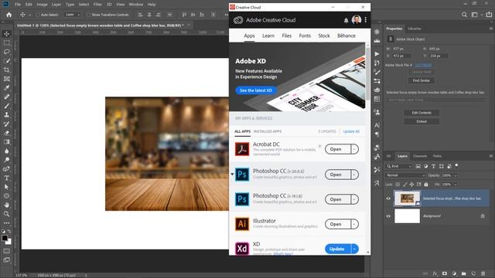Expand Photoshop CC versions disclosure triangle
The image size is (495, 278).
click(x=232, y=175)
